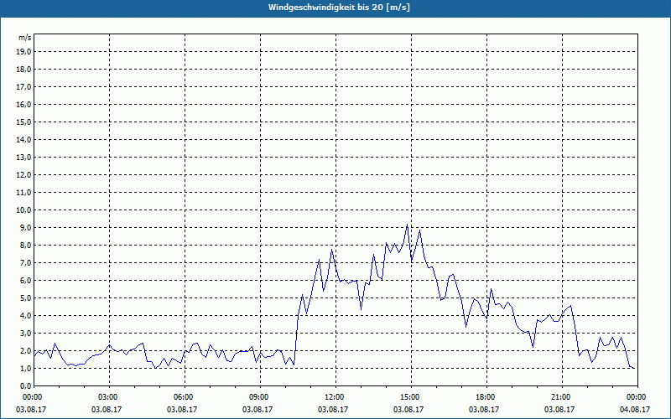Click the chart title 'Windgeschwindigkeit bis 20 [m/s]'
This screenshot has width=671, height=419.
point(339,8)
